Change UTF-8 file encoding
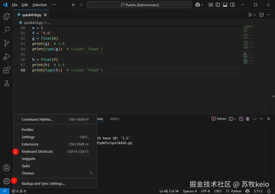Screen dimensions: 275x194 tap(205, 191)
